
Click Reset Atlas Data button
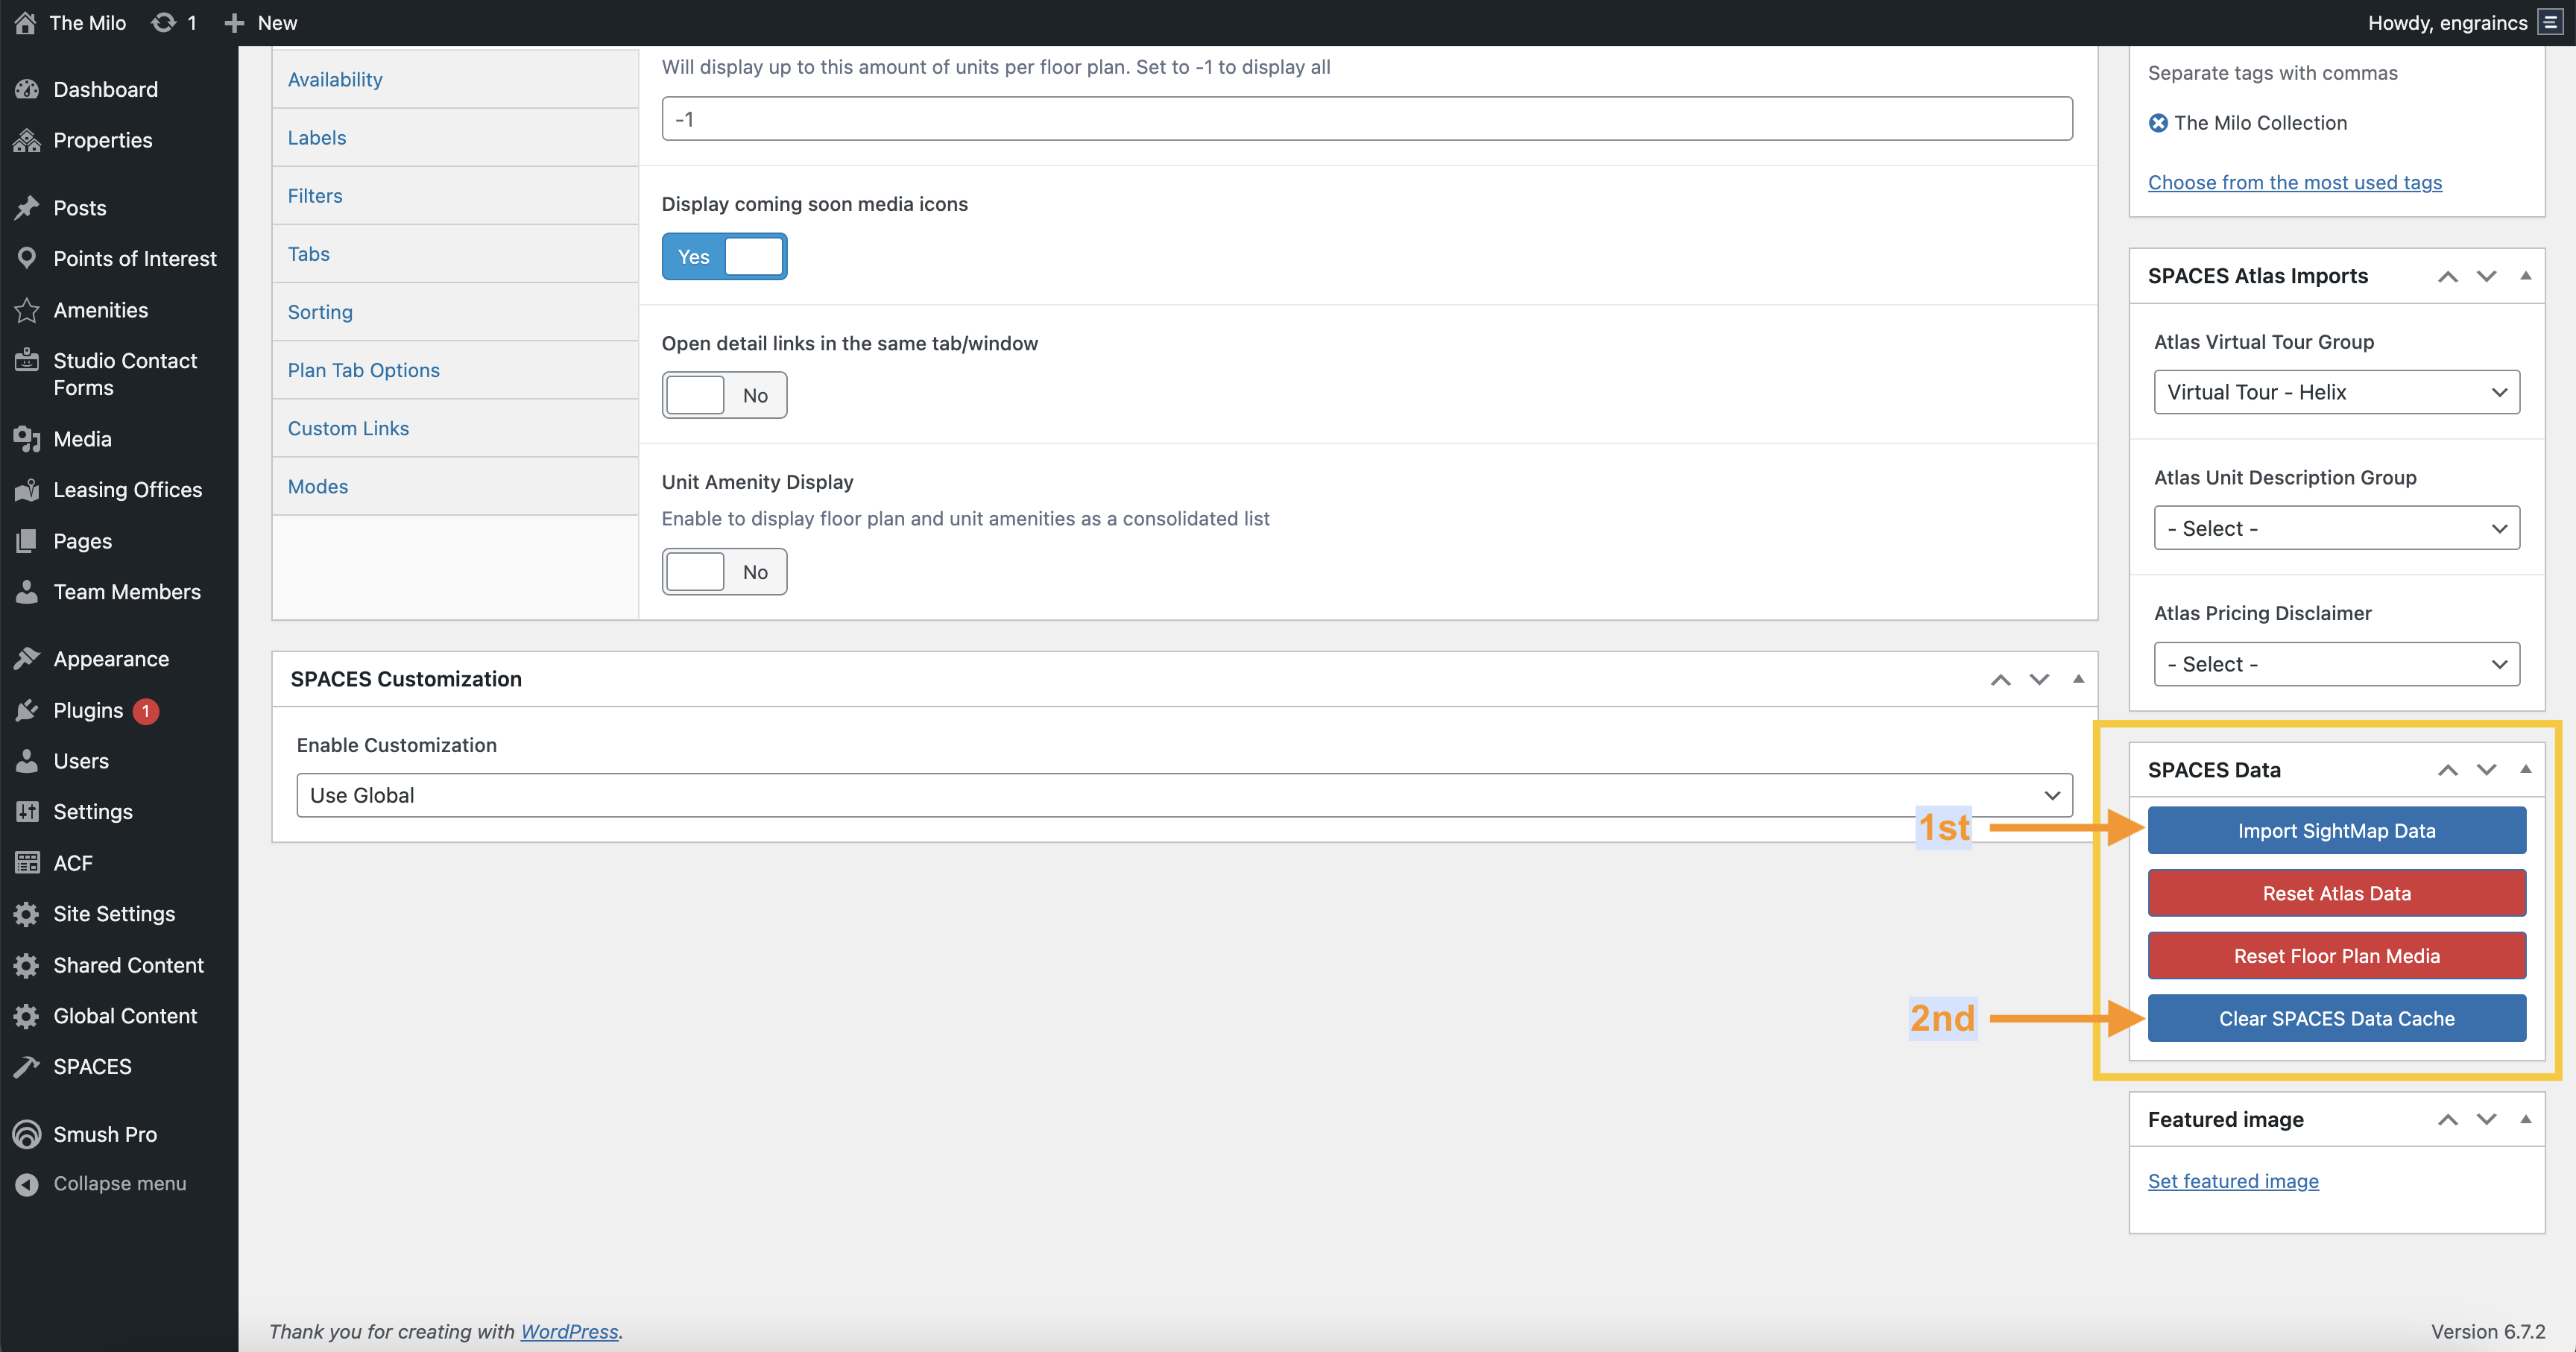pyautogui.click(x=2336, y=893)
